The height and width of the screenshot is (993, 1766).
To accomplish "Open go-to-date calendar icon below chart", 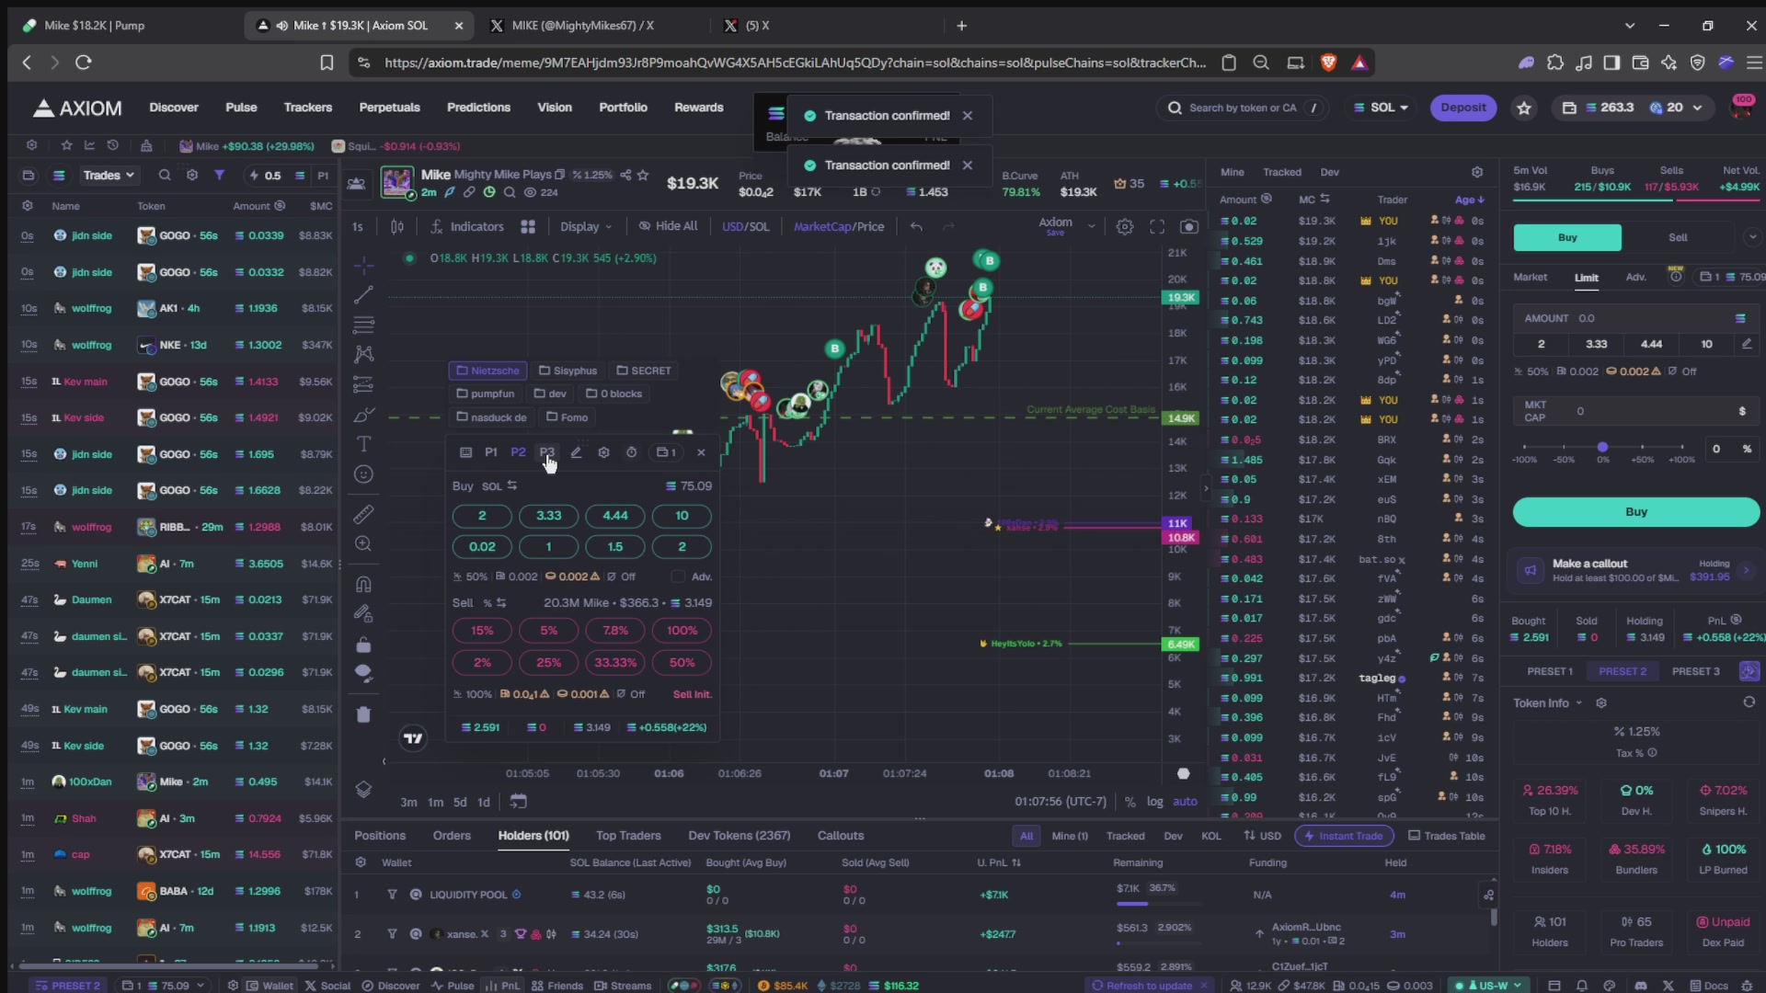I will pyautogui.click(x=518, y=801).
